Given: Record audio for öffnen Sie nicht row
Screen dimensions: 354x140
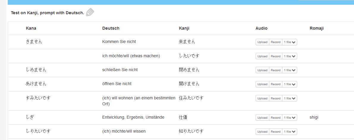Looking at the screenshot, I should point(276,84).
